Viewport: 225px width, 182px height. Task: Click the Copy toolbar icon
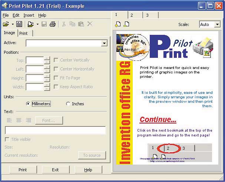72,24
